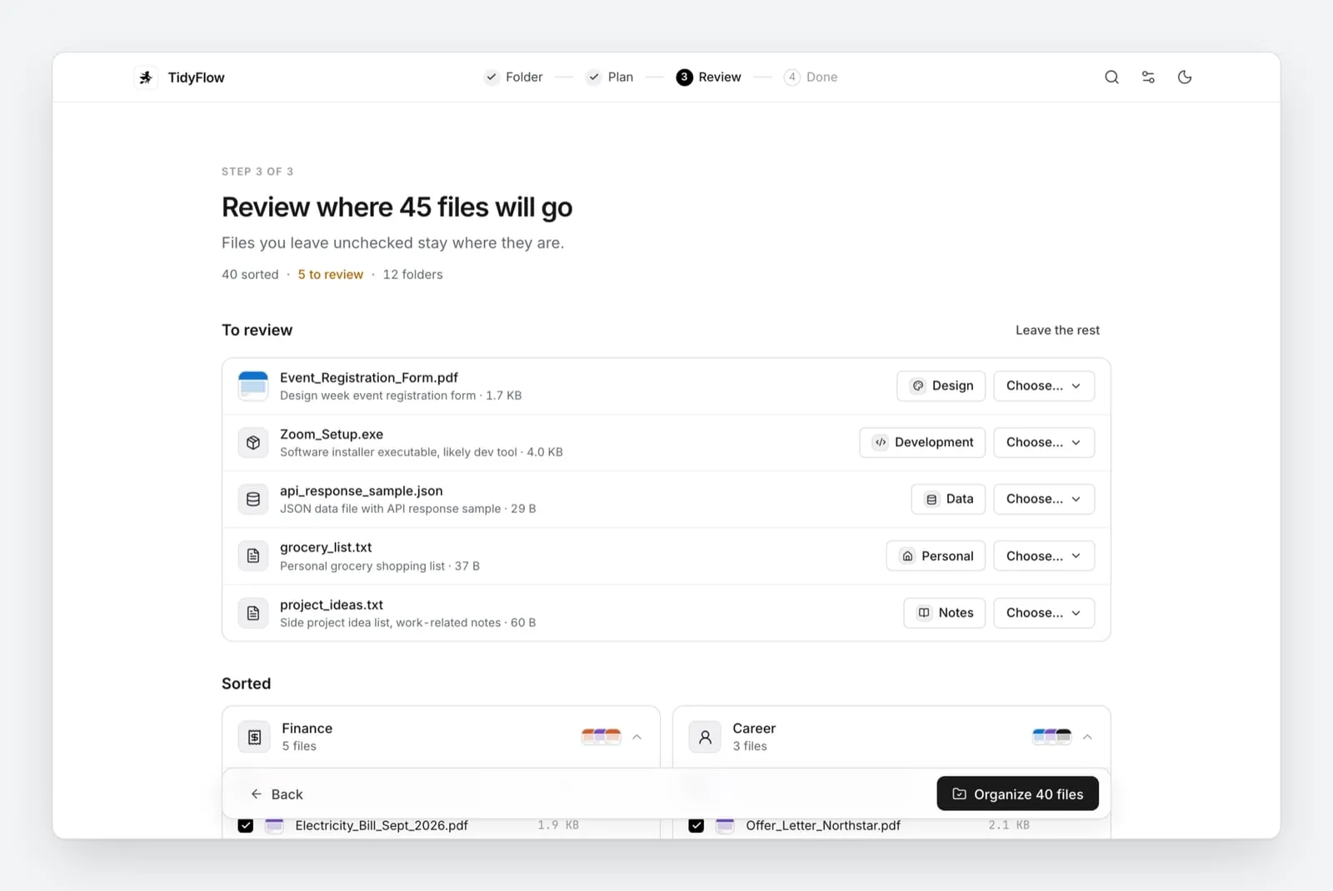
Task: Open Choose dropdown for project_ideas.txt
Action: (1044, 614)
